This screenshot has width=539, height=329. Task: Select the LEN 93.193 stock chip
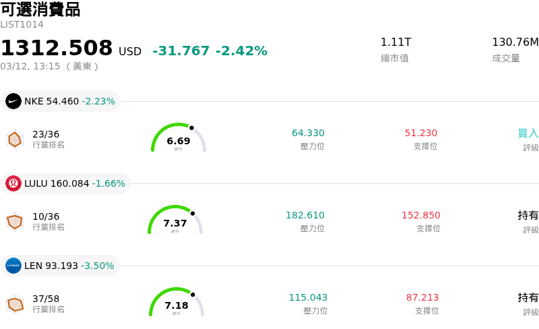click(61, 266)
